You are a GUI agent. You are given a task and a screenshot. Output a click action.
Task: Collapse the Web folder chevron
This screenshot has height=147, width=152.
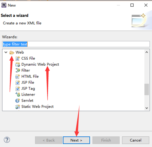click(6, 52)
